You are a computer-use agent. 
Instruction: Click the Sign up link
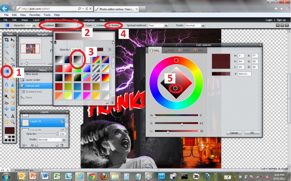[281, 20]
